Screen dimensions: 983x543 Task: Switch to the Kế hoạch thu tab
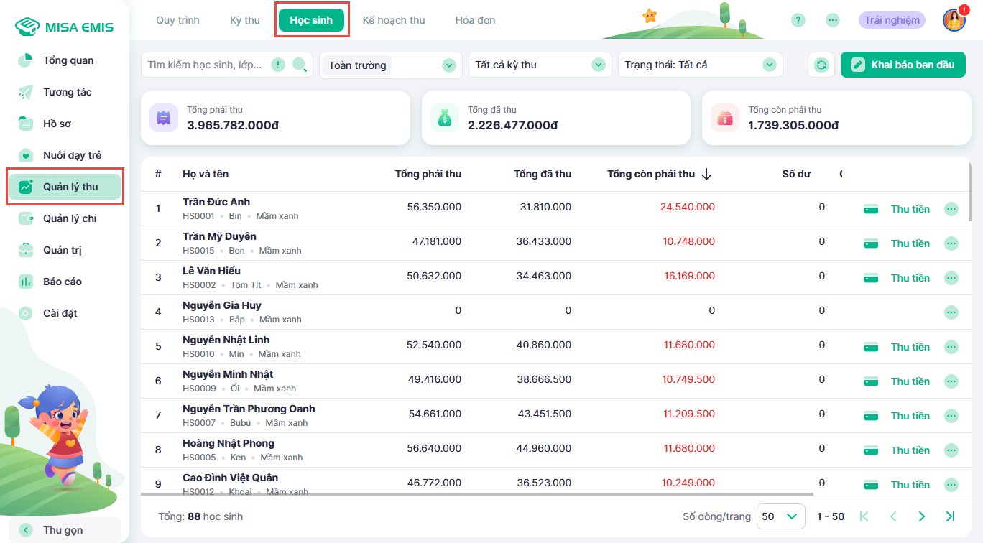coord(394,20)
